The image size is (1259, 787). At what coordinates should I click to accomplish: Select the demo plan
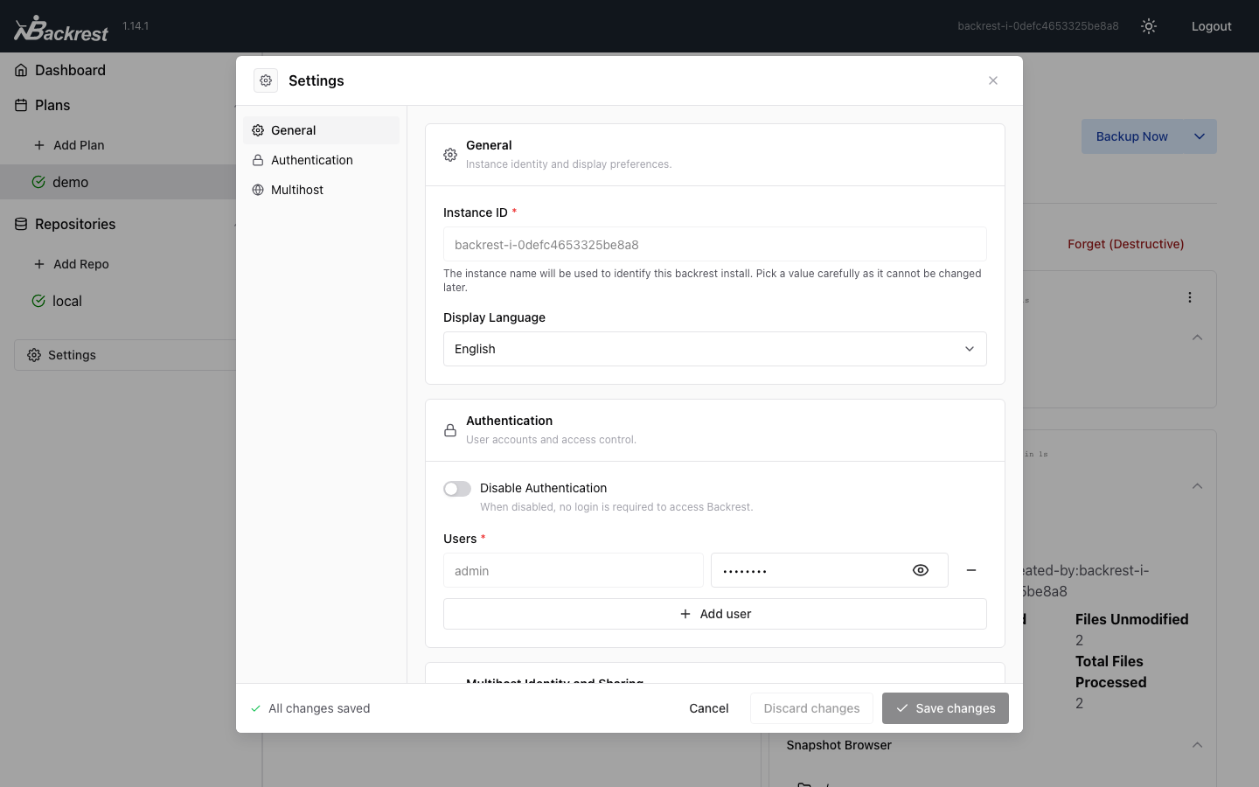pos(118,182)
